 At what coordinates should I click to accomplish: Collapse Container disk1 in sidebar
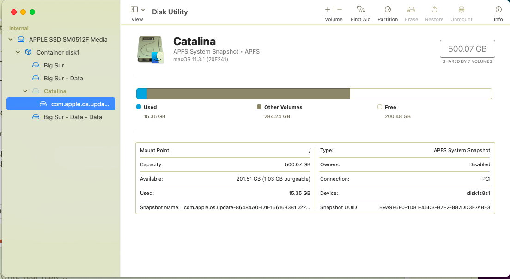18,52
